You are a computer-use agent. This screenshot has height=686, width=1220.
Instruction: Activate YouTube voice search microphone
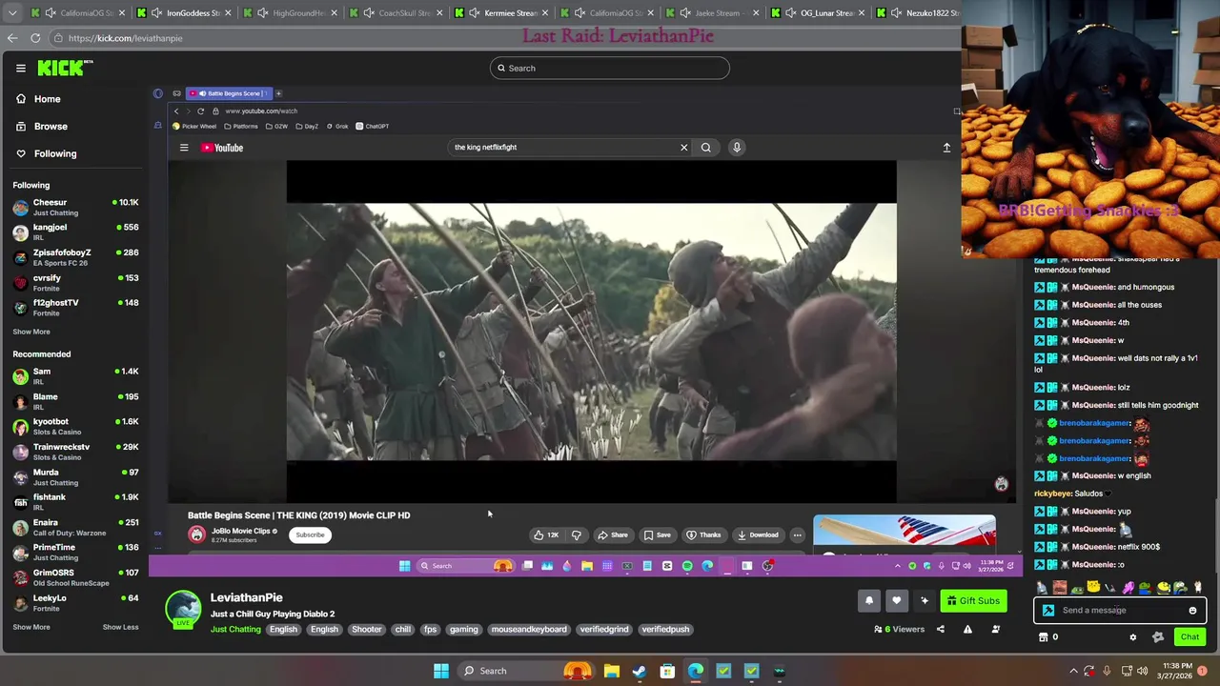737,147
